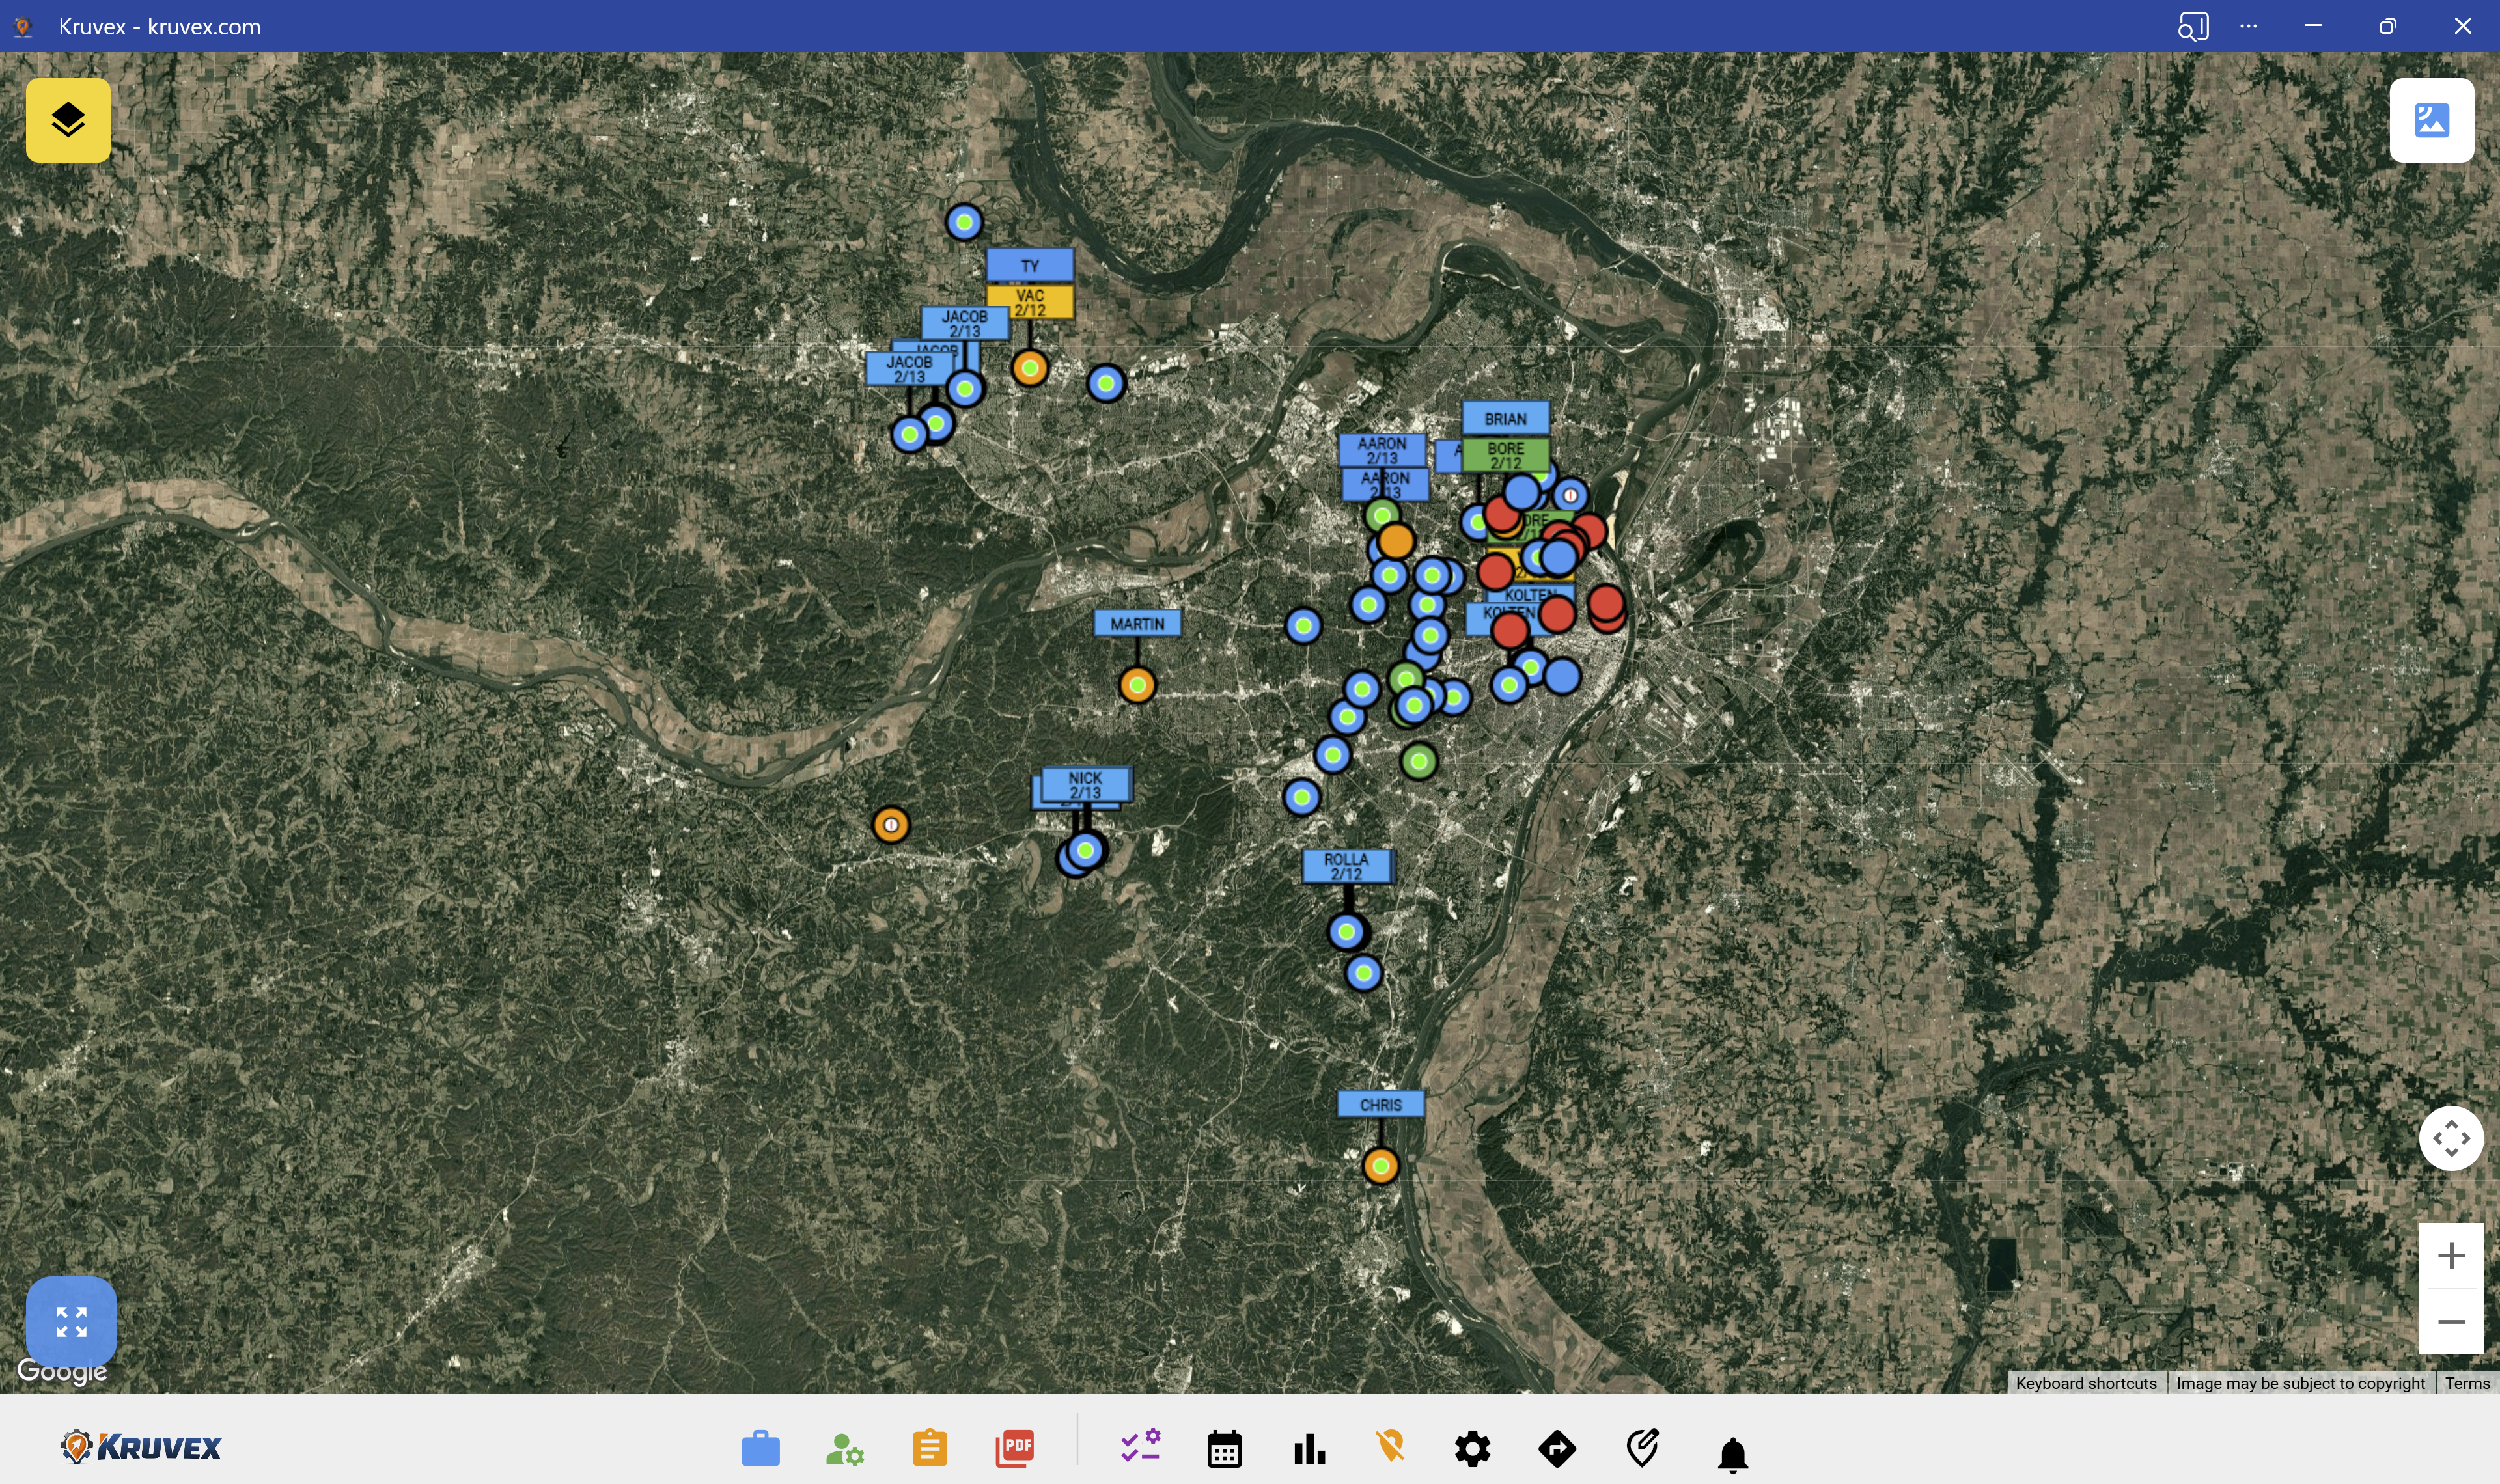
Task: Click the blue briefcase jobs icon
Action: (760, 1448)
